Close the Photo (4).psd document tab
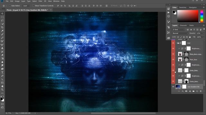 (x=51, y=10)
